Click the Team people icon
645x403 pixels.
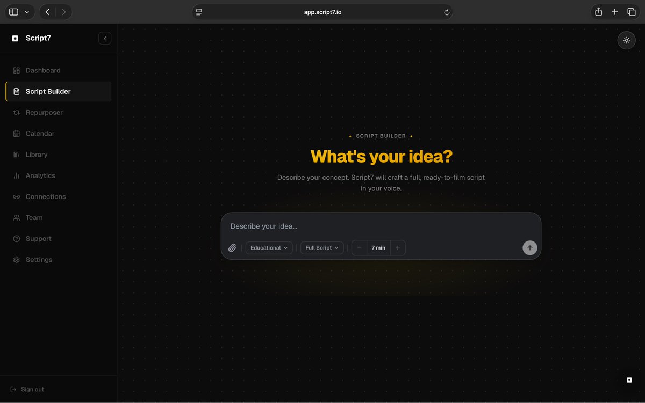tap(16, 217)
